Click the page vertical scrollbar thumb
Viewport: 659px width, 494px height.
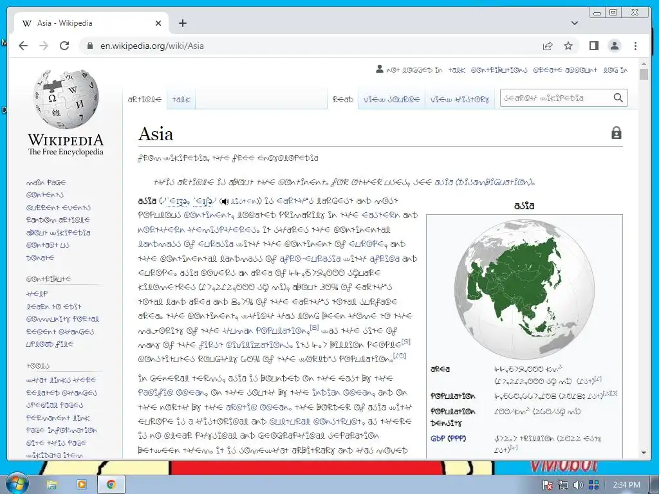[x=644, y=75]
